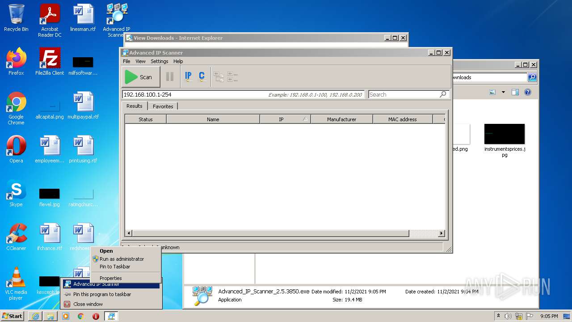Click the IP range input field
Image resolution: width=572 pixels, height=322 pixels.
244,94
